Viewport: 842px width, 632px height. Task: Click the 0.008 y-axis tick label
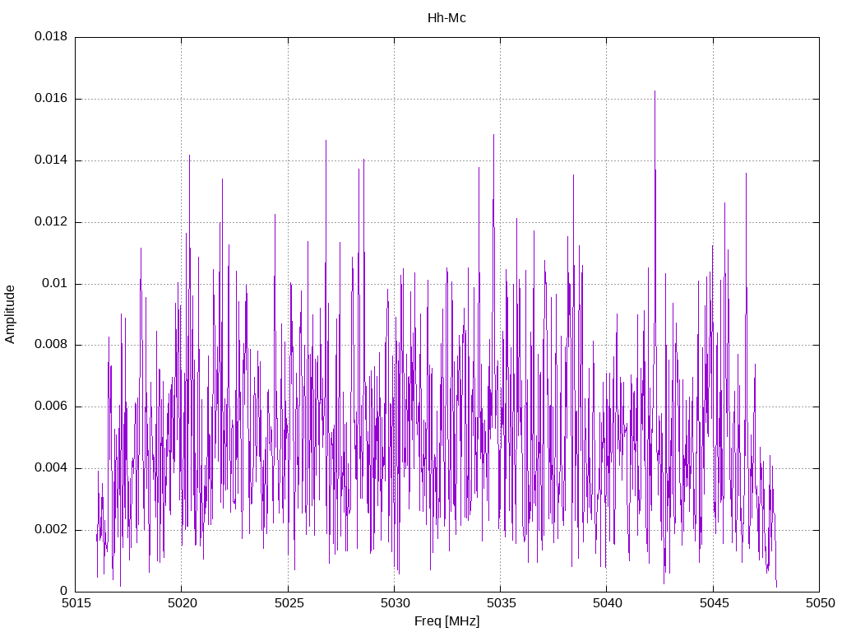pyautogui.click(x=51, y=345)
